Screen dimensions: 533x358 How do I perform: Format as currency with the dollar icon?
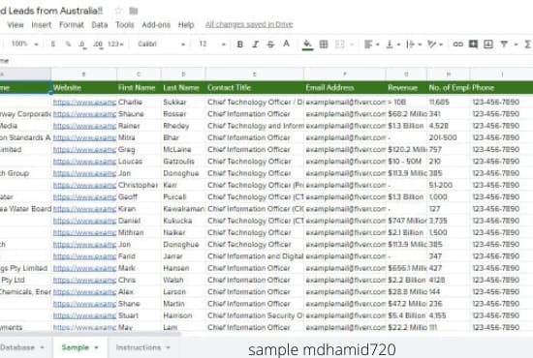[53, 45]
